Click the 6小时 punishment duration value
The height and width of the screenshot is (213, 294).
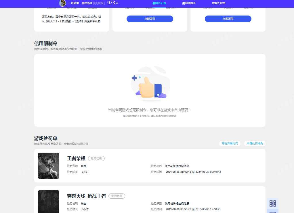coord(85,209)
